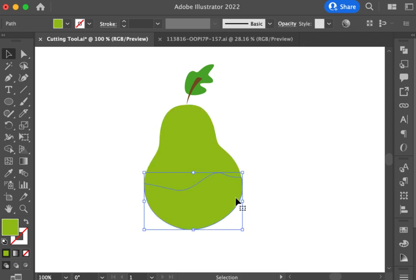Activate the Zoom tool
This screenshot has height=280, width=416.
point(24,209)
